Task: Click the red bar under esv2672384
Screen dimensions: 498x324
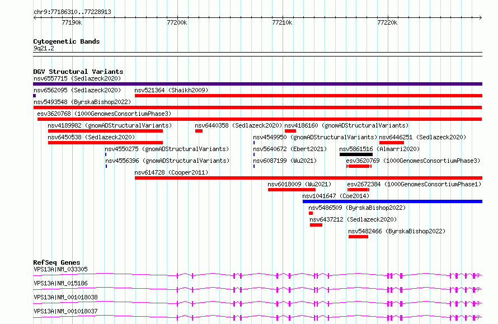Action: (358, 190)
